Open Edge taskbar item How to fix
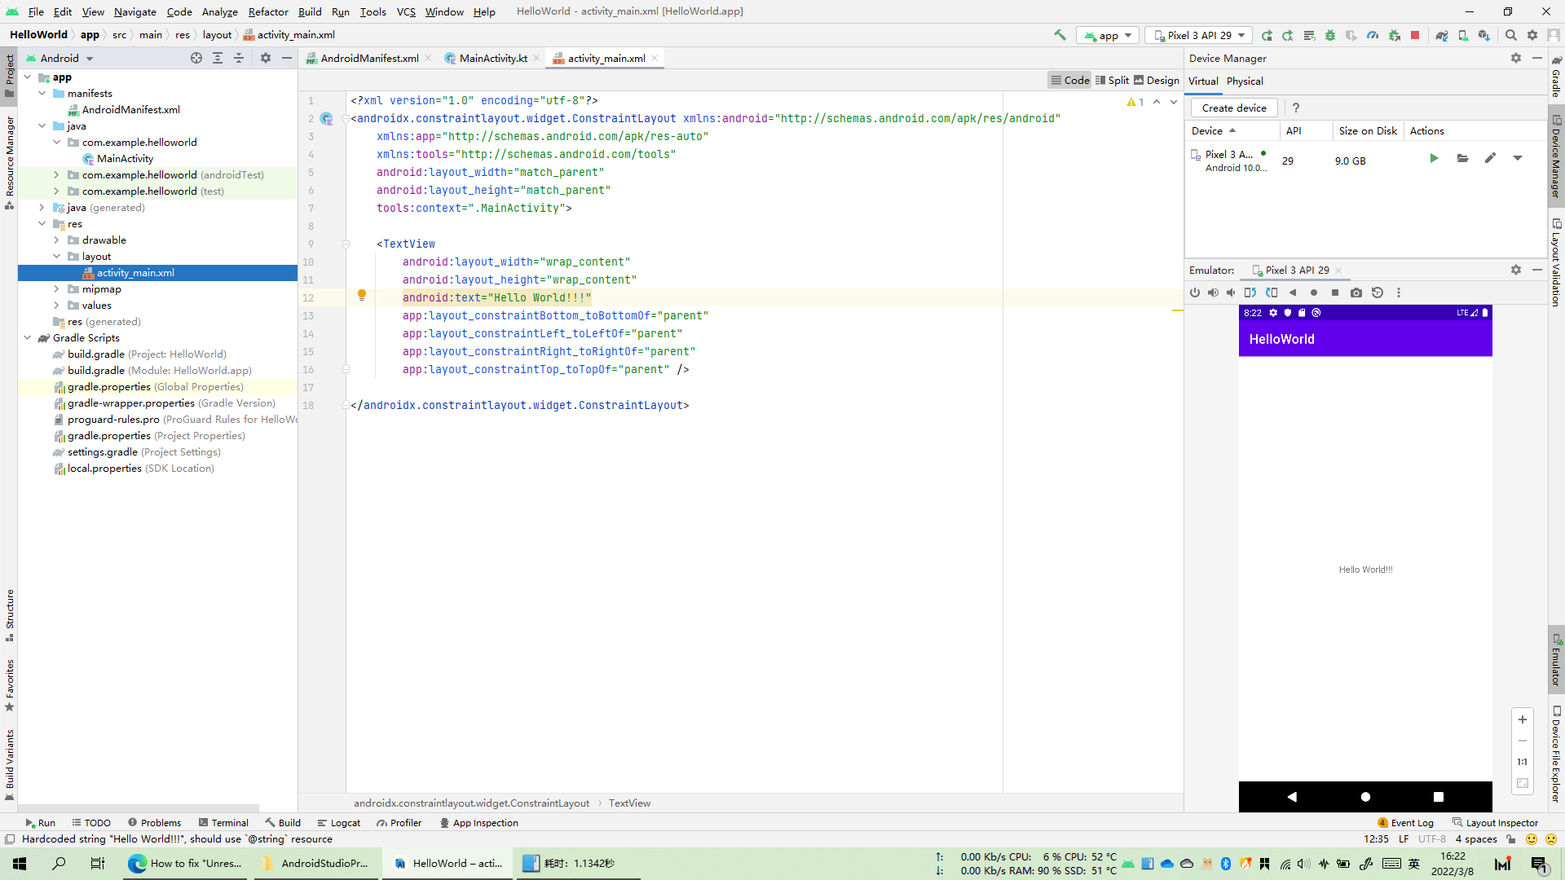1565x880 pixels. tap(187, 863)
